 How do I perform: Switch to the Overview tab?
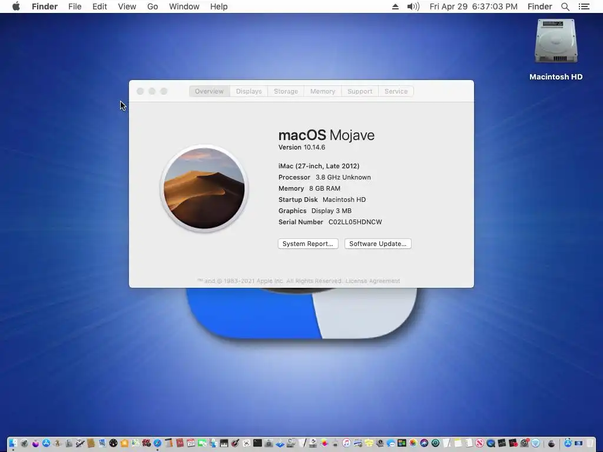(209, 91)
